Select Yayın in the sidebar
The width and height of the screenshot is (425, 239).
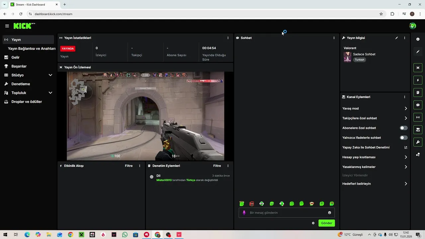point(28,40)
